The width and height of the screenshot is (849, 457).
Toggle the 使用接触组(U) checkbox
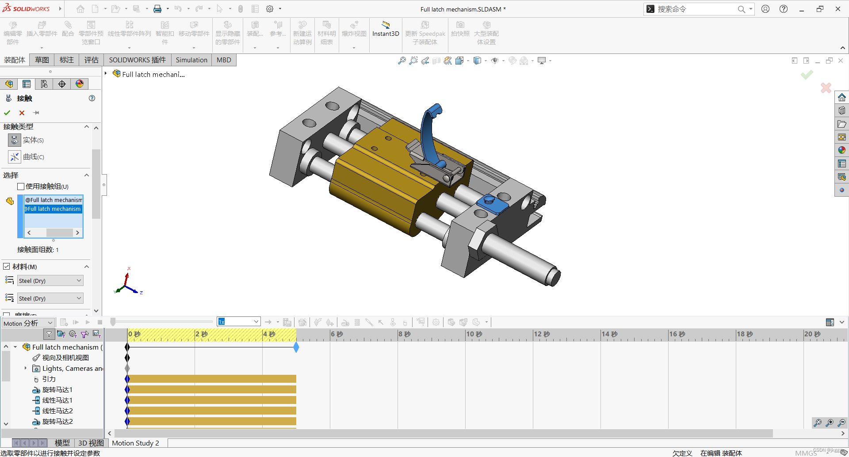pyautogui.click(x=21, y=186)
